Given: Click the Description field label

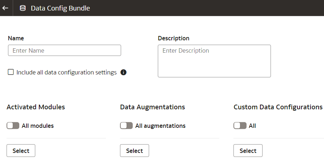Looking at the screenshot, I should [x=173, y=38].
